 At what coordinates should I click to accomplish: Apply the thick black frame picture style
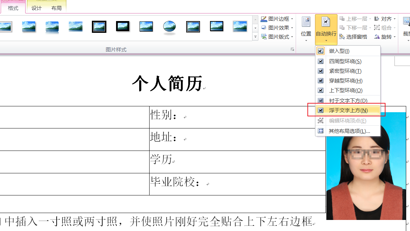pyautogui.click(x=123, y=26)
